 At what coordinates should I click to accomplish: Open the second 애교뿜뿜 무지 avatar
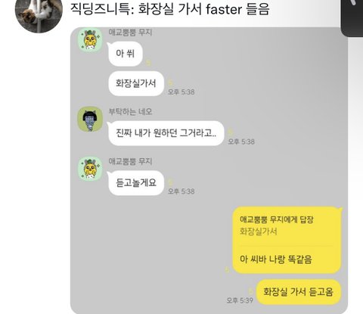coord(90,169)
